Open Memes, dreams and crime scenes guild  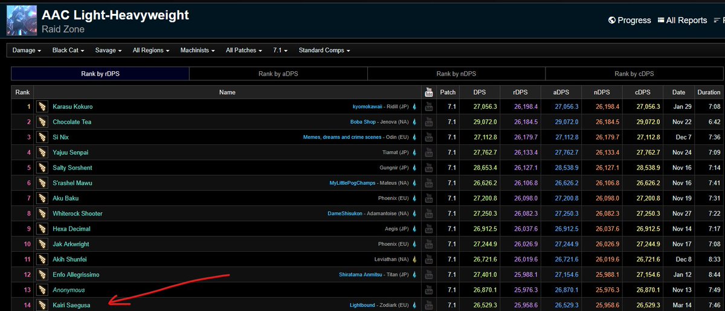[x=342, y=137]
